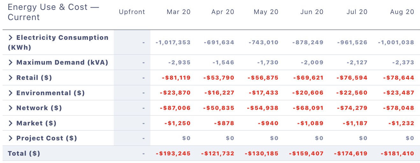Click the -2,935 maximum demand value
The height and width of the screenshot is (163, 420).
point(179,62)
